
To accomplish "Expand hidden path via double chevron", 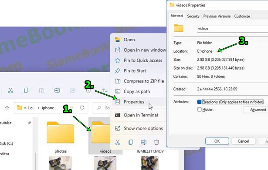I will [25, 108].
